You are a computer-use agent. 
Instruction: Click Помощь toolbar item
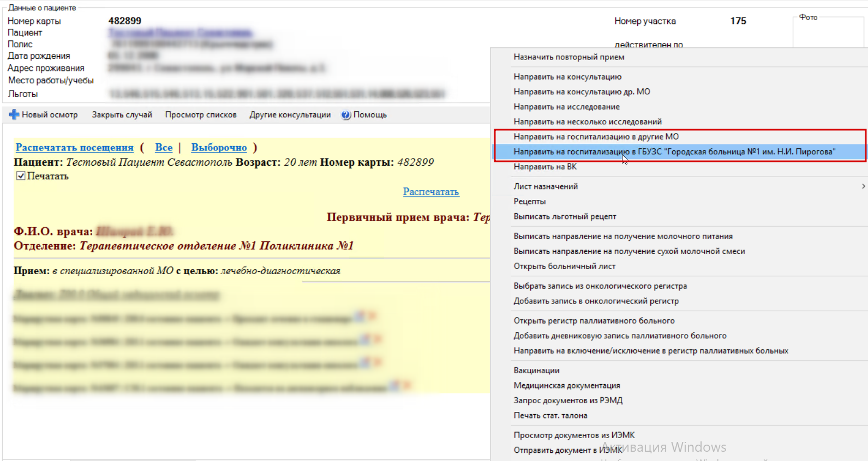coord(364,115)
